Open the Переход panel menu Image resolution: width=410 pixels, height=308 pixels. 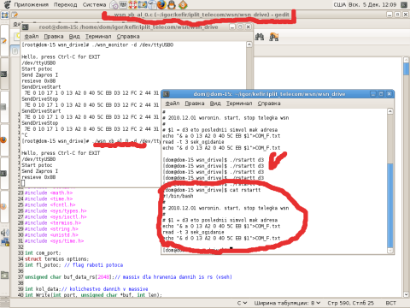click(x=65, y=4)
